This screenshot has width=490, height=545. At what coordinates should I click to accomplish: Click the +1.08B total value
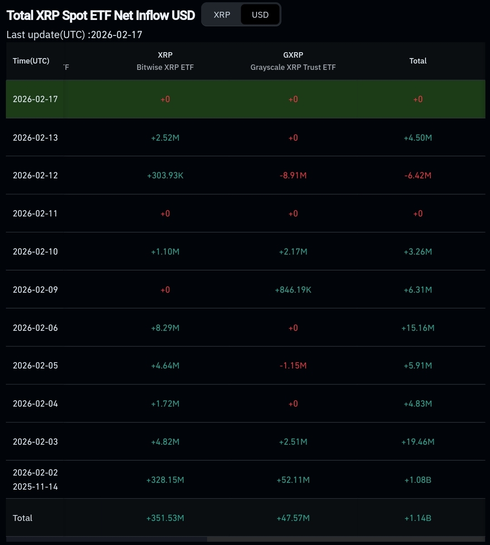point(418,480)
